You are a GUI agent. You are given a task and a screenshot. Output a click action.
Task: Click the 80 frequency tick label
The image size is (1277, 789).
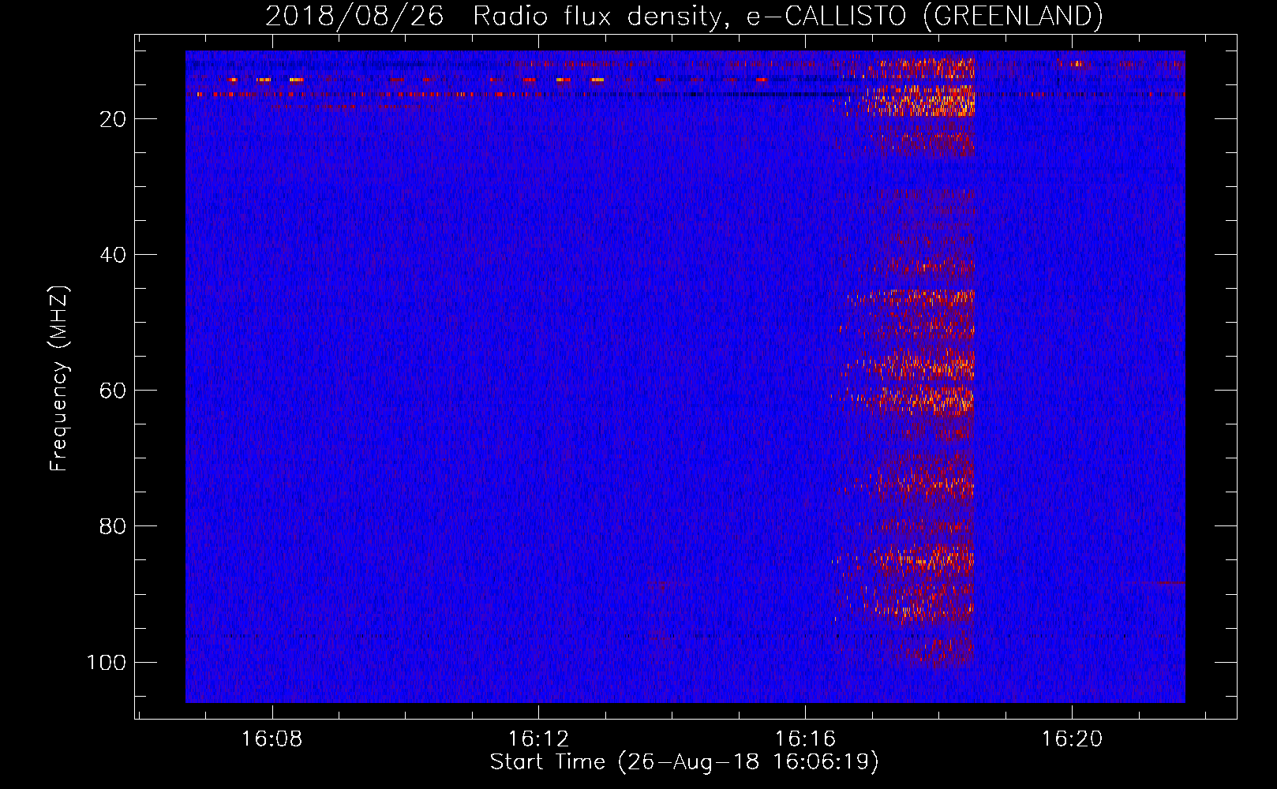pos(114,526)
